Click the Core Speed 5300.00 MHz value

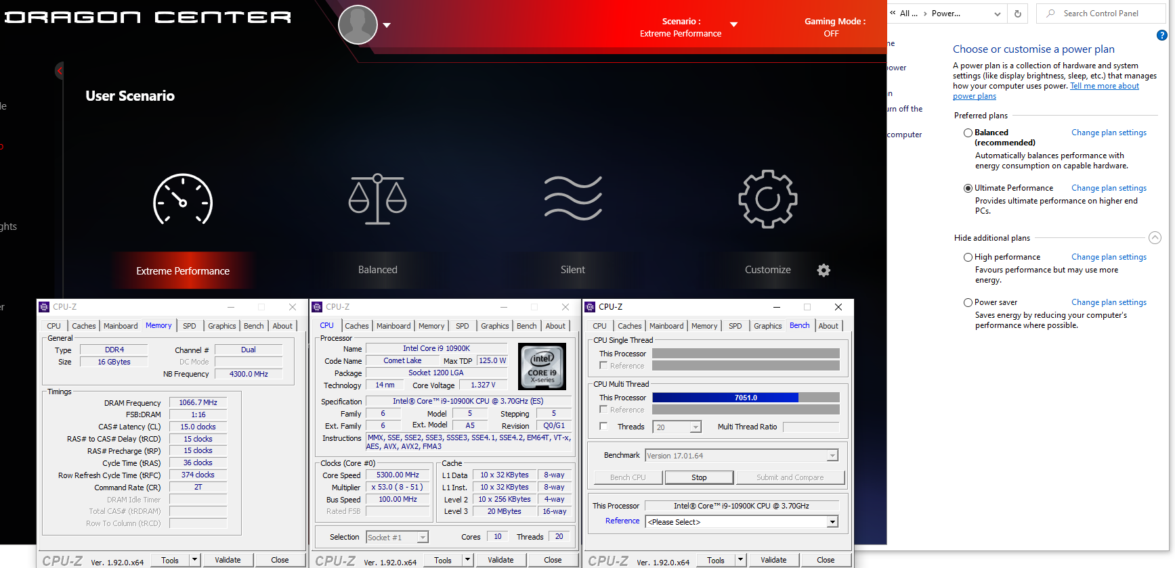pos(398,475)
